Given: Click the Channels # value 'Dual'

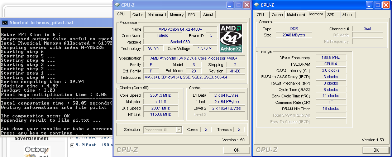Looking at the screenshot, I should click(x=367, y=29).
